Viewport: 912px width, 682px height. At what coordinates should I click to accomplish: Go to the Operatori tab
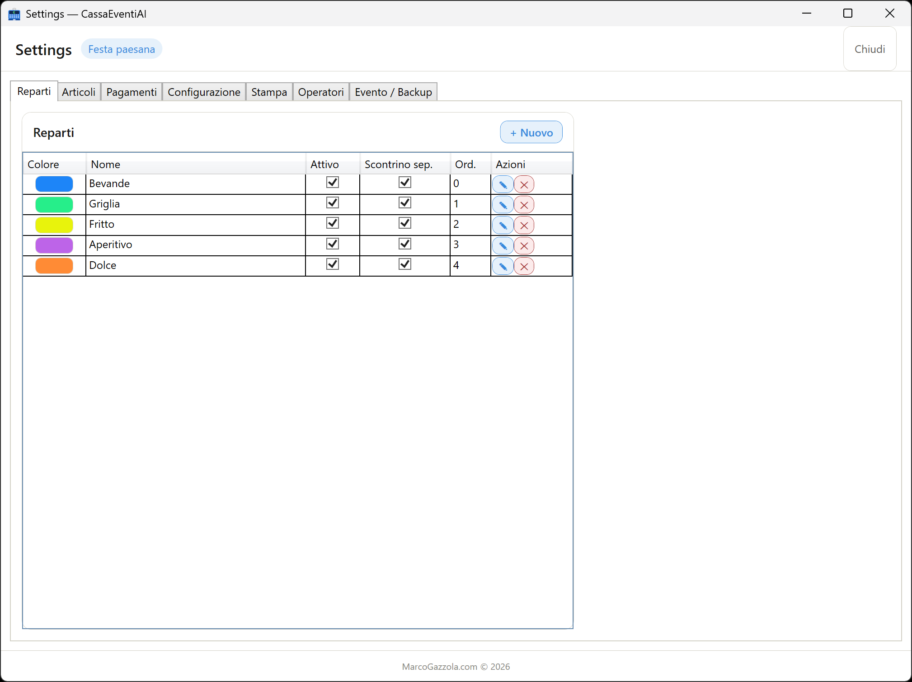pos(321,92)
